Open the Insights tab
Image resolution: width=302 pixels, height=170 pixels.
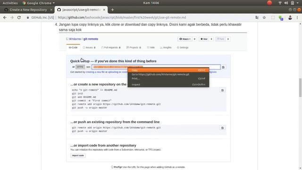pyautogui.click(x=166, y=47)
